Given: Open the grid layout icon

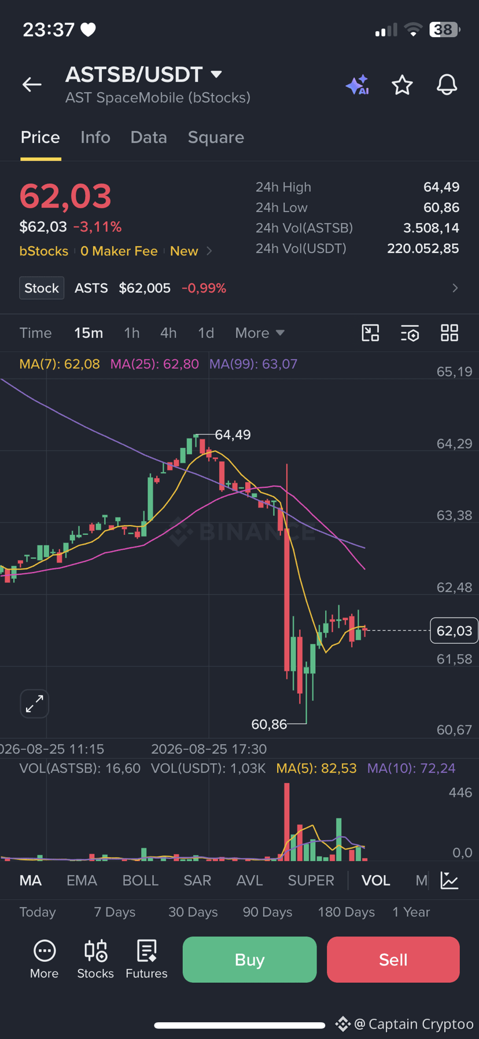Looking at the screenshot, I should coord(449,333).
